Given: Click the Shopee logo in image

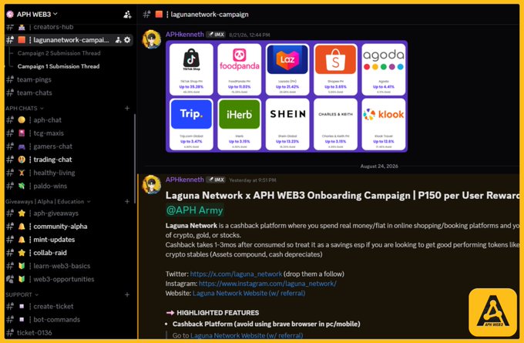Looking at the screenshot, I should 335,59.
